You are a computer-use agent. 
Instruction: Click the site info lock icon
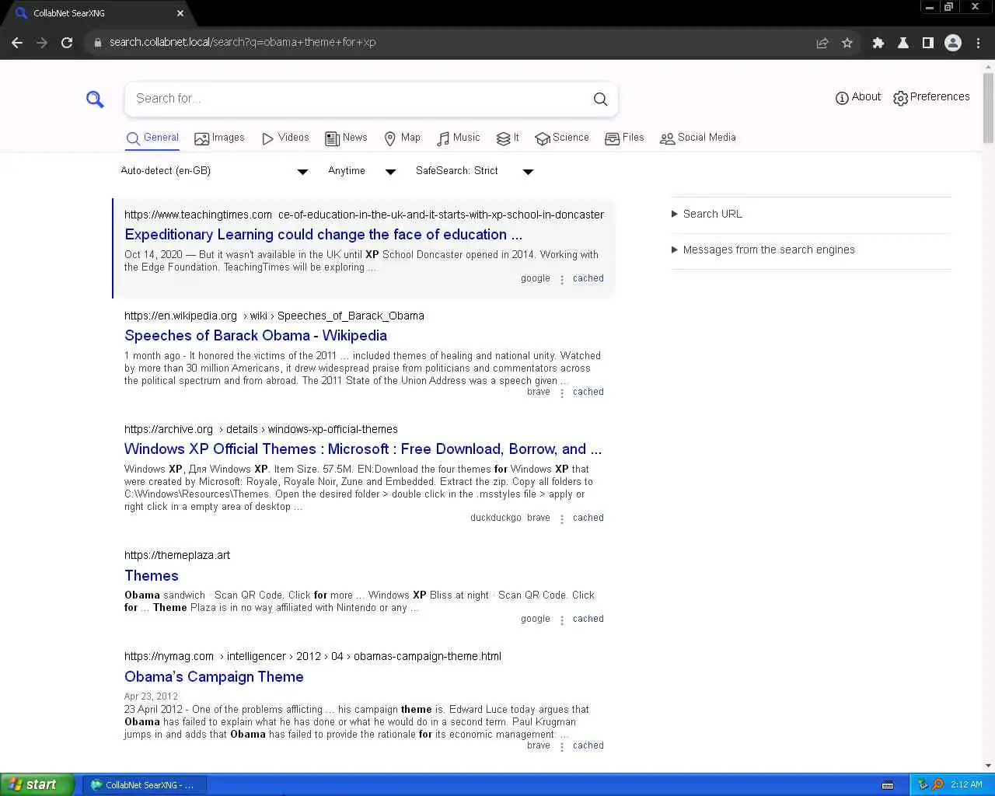pyautogui.click(x=98, y=43)
